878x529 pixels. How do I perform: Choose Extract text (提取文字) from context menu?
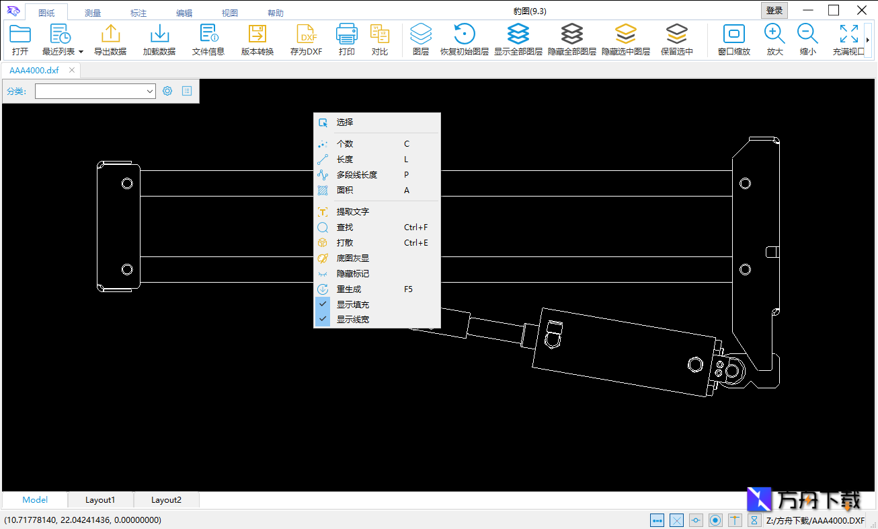point(352,211)
